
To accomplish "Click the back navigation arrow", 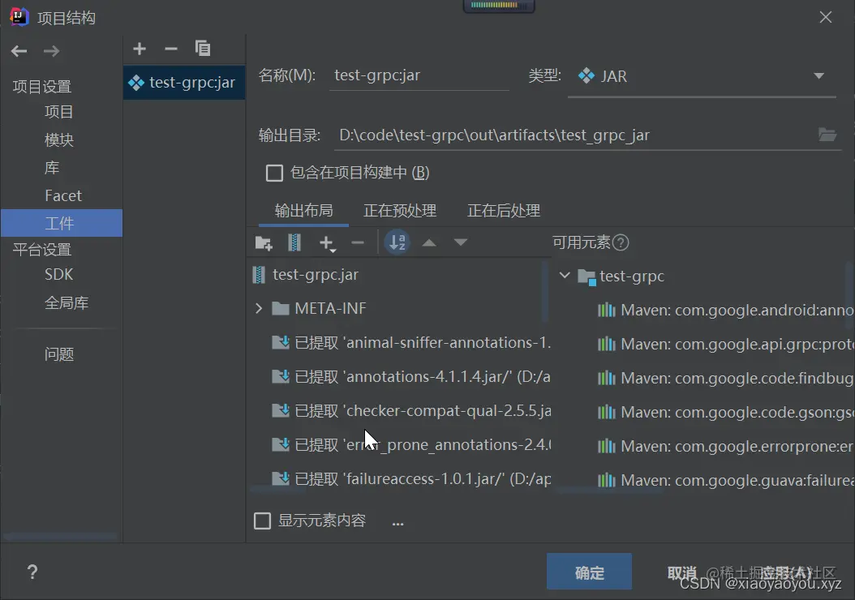I will pos(18,51).
